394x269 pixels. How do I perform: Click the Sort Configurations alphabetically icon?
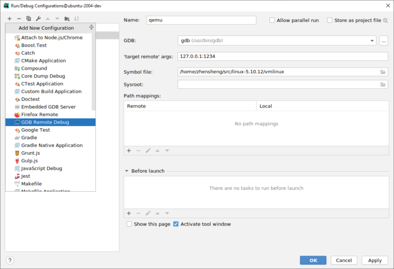pyautogui.click(x=76, y=18)
